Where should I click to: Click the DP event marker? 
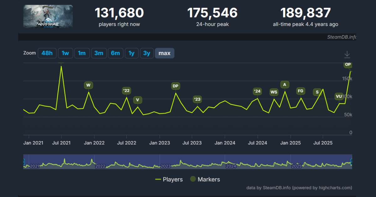[x=175, y=86]
